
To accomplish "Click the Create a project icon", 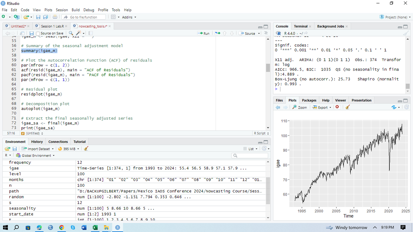I will (17, 17).
